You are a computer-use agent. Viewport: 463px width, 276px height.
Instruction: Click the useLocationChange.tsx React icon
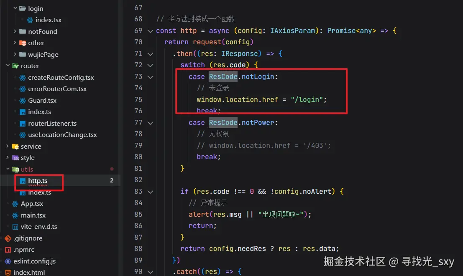tap(23, 135)
